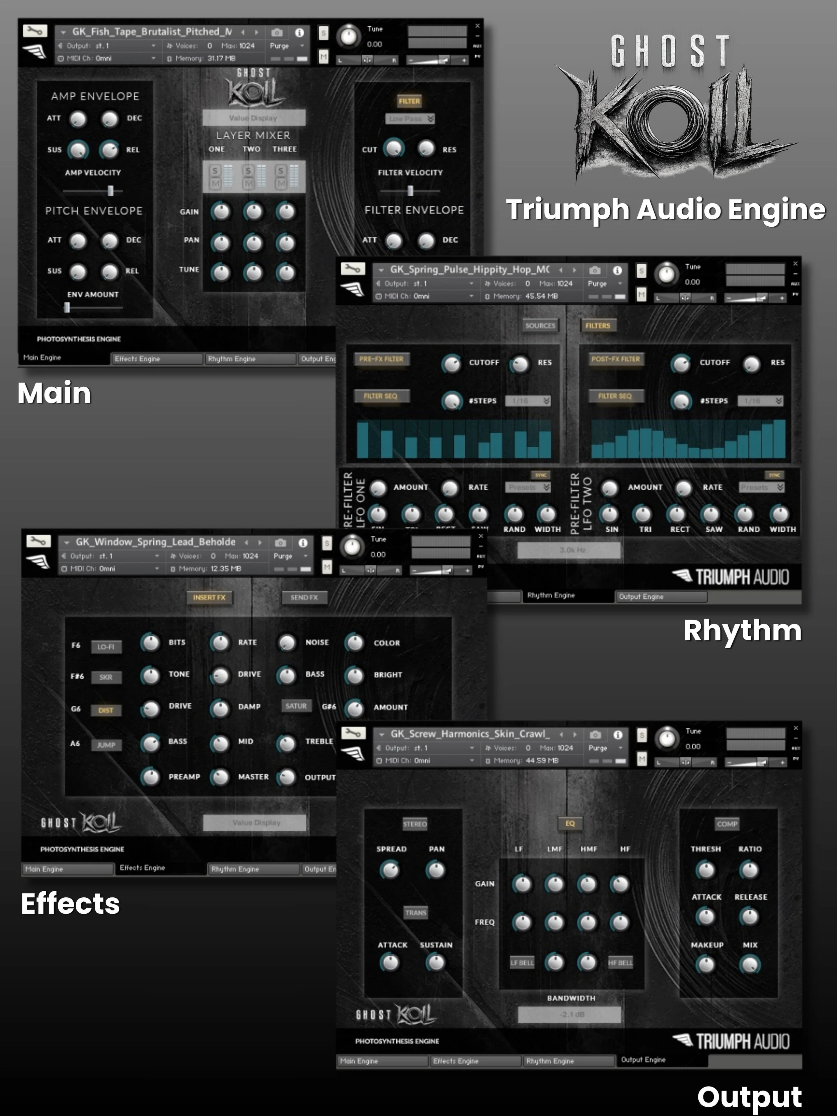Click the amp envelope ATT knob
This screenshot has height=1116, width=837.
[x=78, y=119]
